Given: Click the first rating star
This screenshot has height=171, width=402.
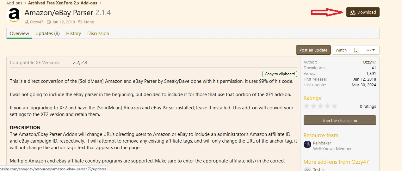Looking at the screenshot, I should 306,106.
